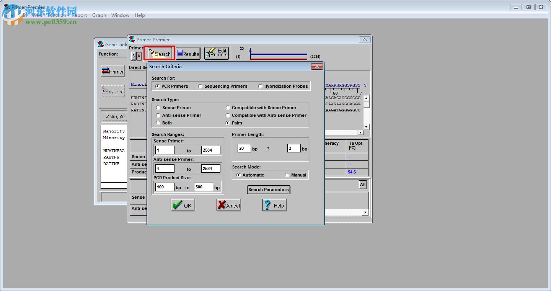This screenshot has height=291, width=551.
Task: Select the Sequencing Primers radio option
Action: tap(201, 87)
